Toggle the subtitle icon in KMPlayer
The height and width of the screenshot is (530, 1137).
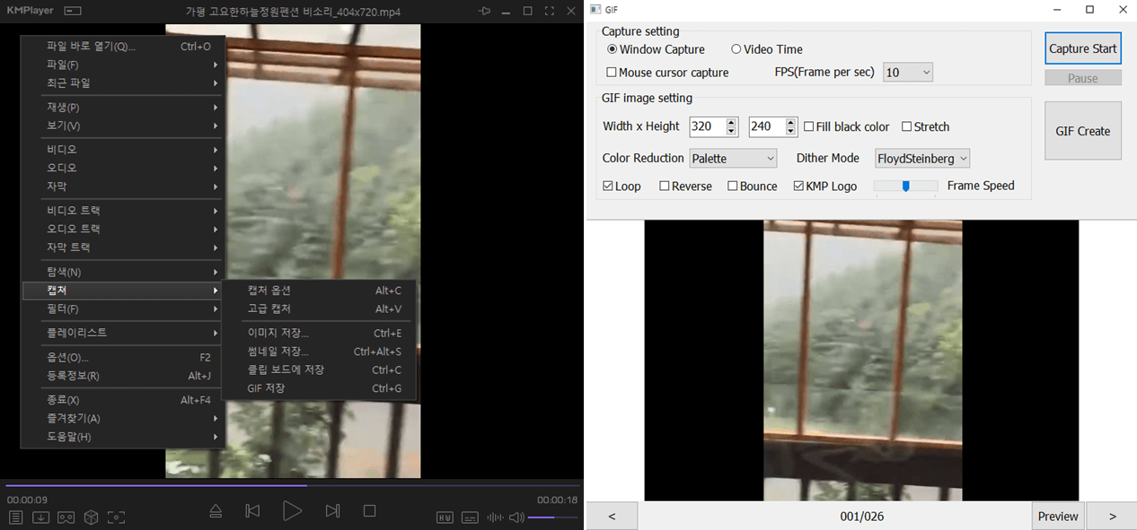(x=470, y=517)
